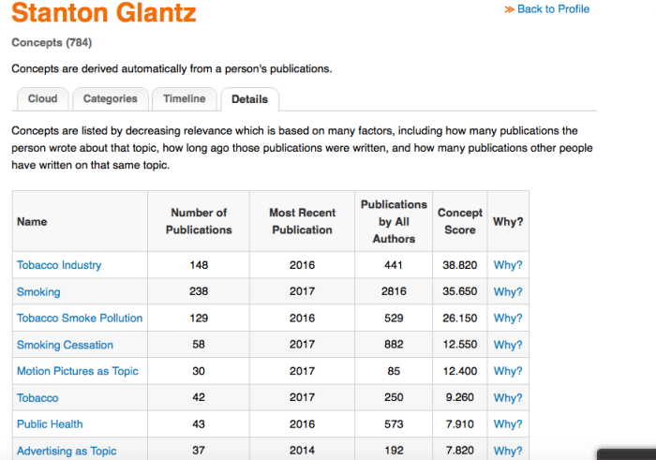
Task: Show Why? for Tobacco Smoke Pollution
Action: [x=508, y=319]
